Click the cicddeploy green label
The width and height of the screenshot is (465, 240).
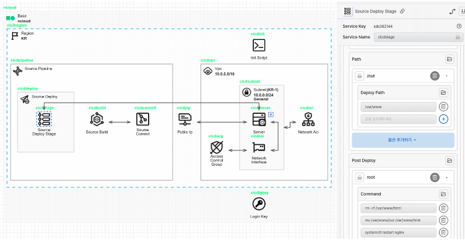coord(28,88)
